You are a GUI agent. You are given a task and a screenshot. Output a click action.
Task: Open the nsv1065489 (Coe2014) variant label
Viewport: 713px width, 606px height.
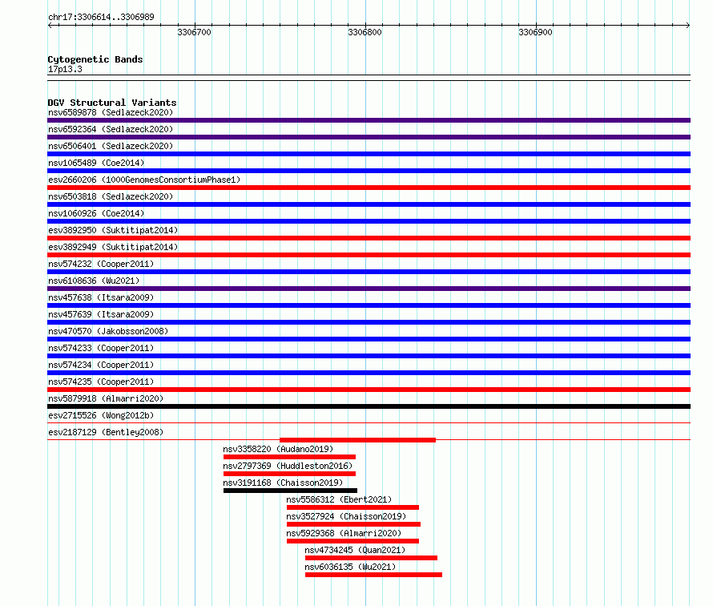point(96,163)
